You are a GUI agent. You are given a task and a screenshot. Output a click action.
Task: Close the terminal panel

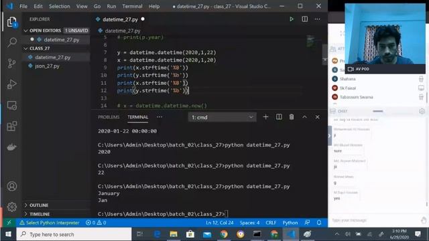click(x=317, y=117)
